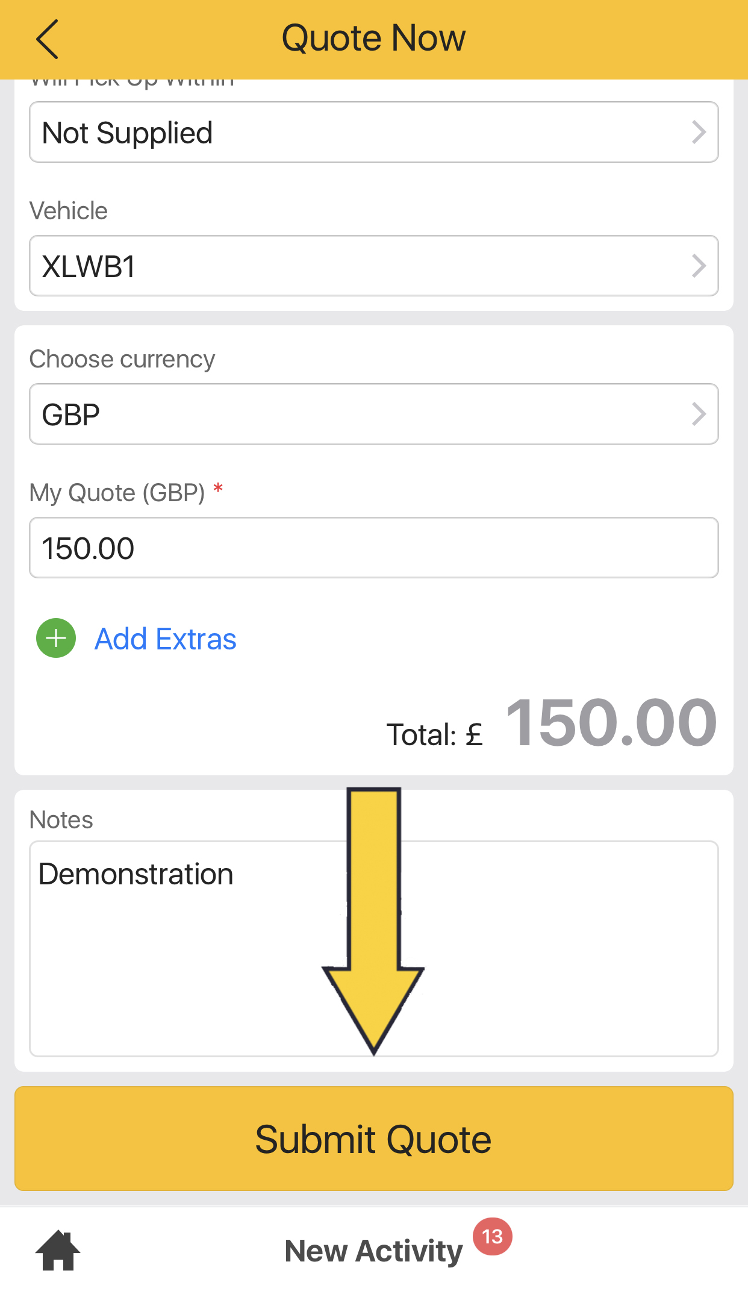This screenshot has width=748, height=1294.
Task: Tap the Notes section label
Action: (61, 820)
